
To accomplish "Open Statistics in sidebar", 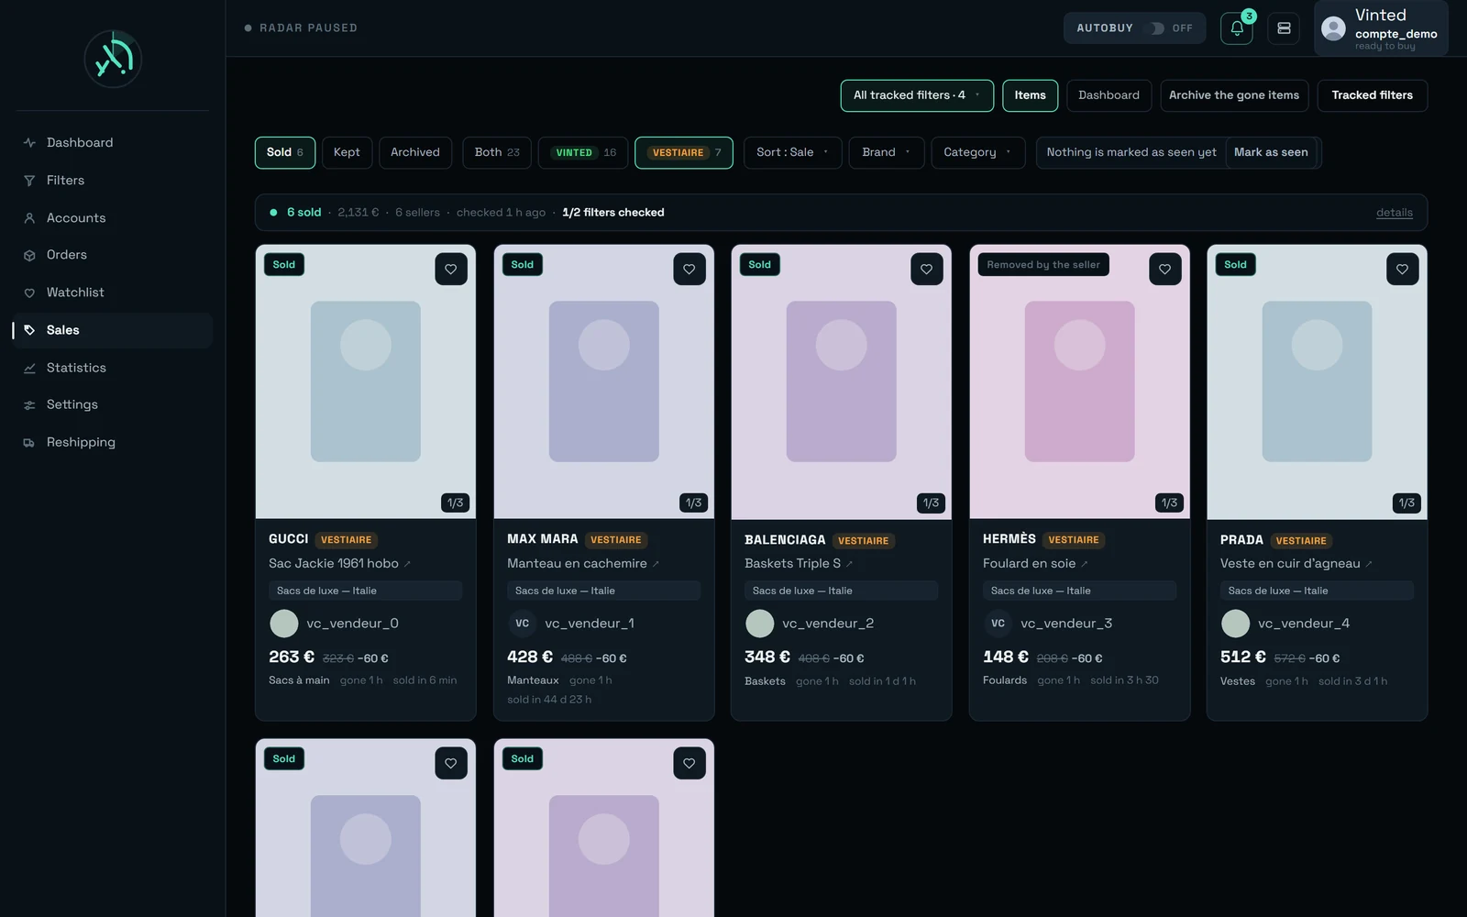I will point(113,368).
